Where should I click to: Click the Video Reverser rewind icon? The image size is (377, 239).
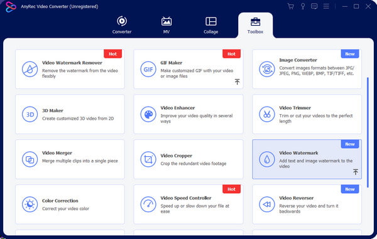[x=267, y=204]
